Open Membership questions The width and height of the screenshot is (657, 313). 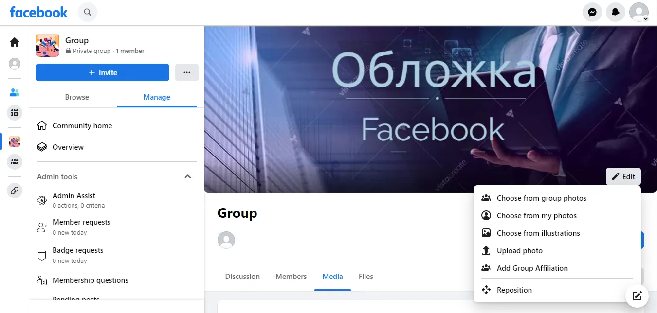click(x=117, y=280)
